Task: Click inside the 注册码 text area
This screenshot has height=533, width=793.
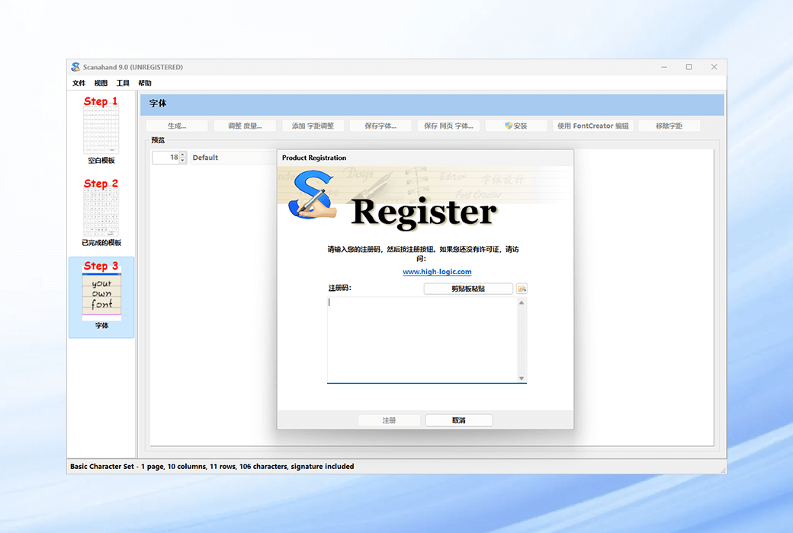Action: [x=422, y=340]
